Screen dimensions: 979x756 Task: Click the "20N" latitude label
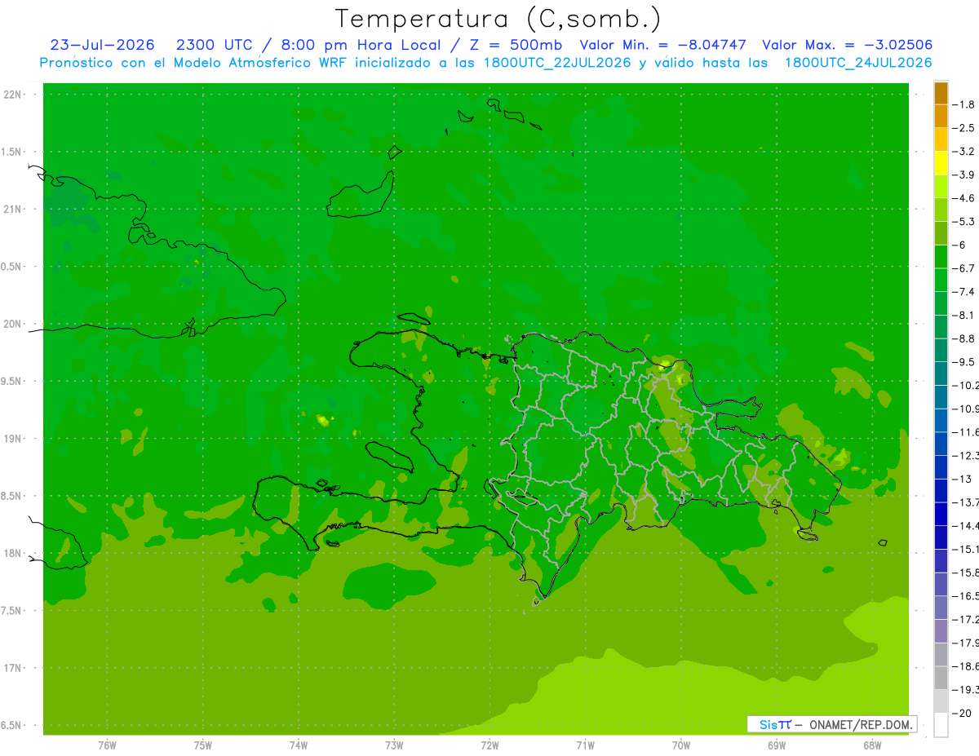(x=13, y=324)
